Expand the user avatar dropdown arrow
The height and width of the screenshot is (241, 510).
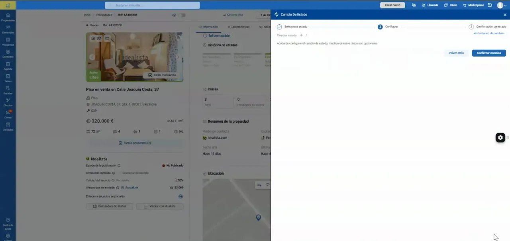505,6
